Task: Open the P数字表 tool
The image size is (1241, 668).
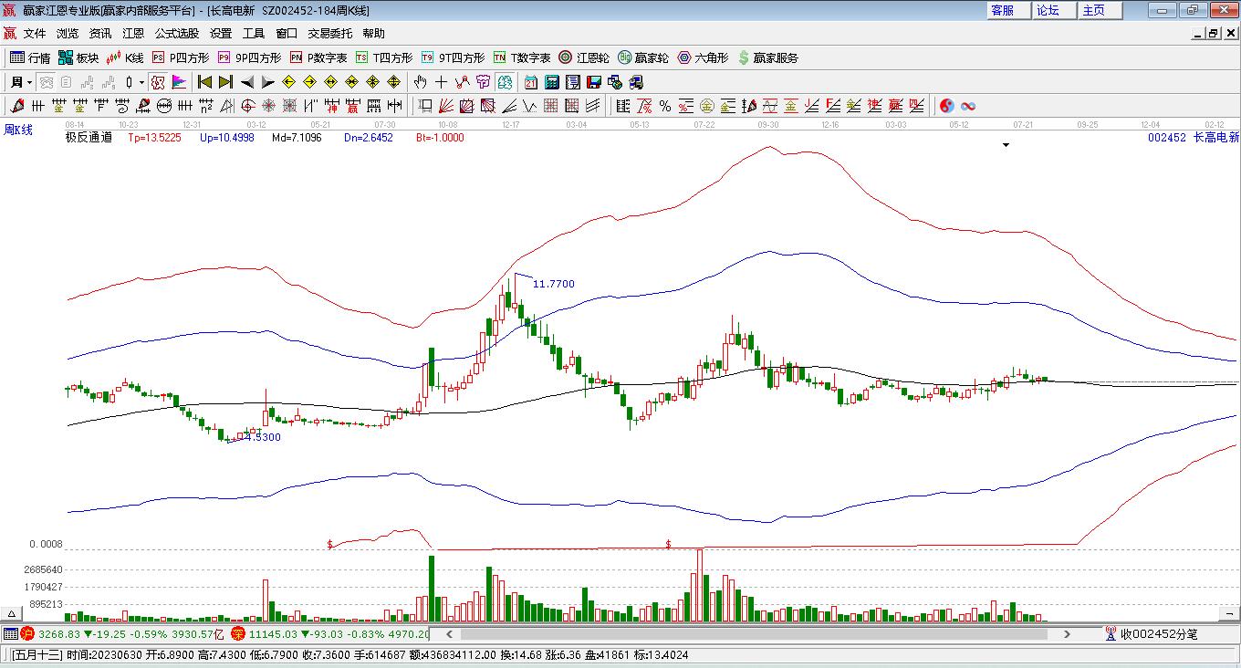Action: click(318, 57)
